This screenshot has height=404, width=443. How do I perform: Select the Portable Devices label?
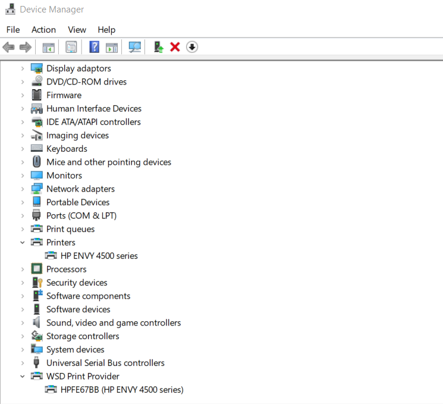point(78,202)
